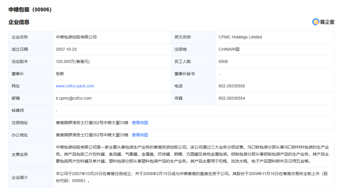Click the 核算师 label cell

[x=31, y=111]
